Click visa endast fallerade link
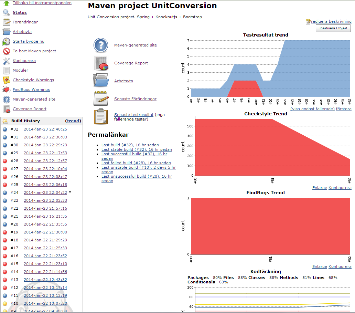The height and width of the screenshot is (313, 355). (x=312, y=109)
